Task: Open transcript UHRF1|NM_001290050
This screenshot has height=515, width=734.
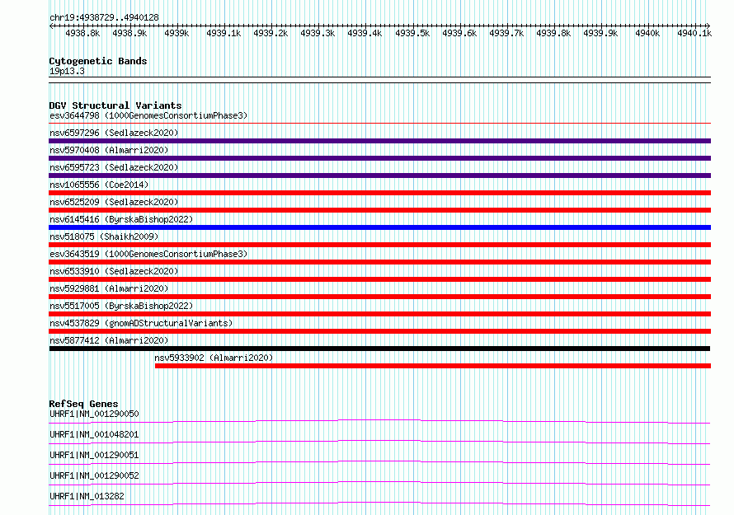Action: click(94, 414)
